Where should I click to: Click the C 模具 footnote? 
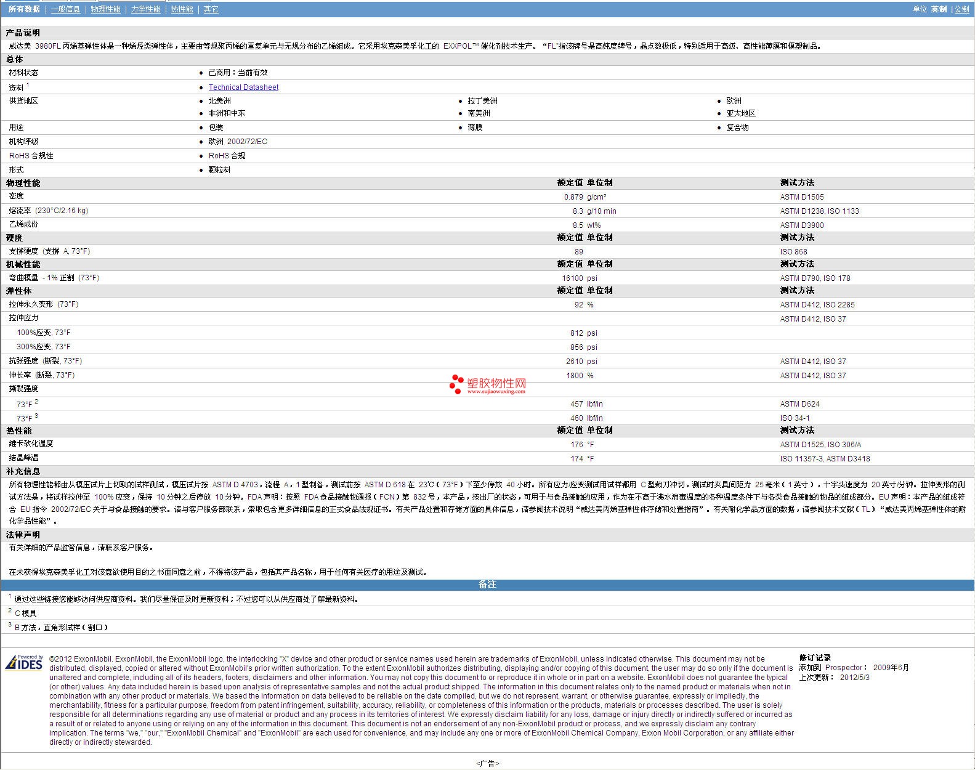click(25, 614)
